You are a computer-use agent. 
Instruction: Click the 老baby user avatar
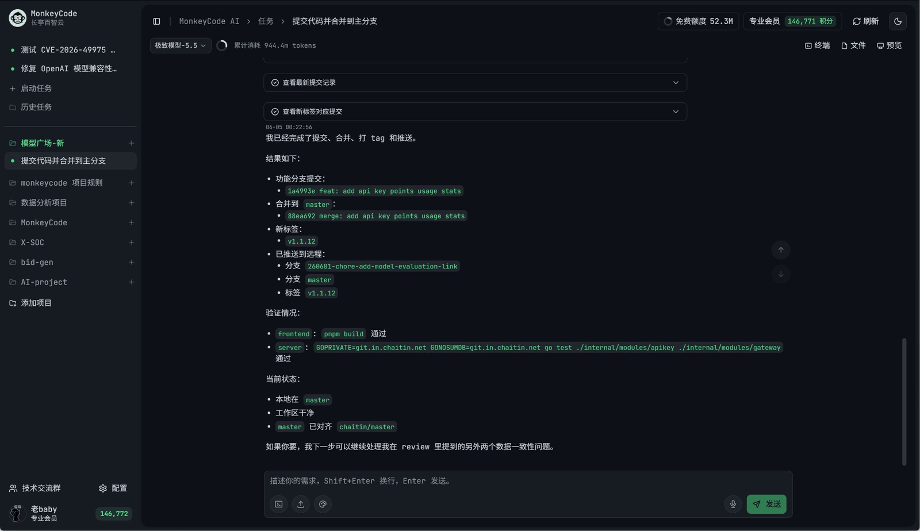click(x=16, y=513)
